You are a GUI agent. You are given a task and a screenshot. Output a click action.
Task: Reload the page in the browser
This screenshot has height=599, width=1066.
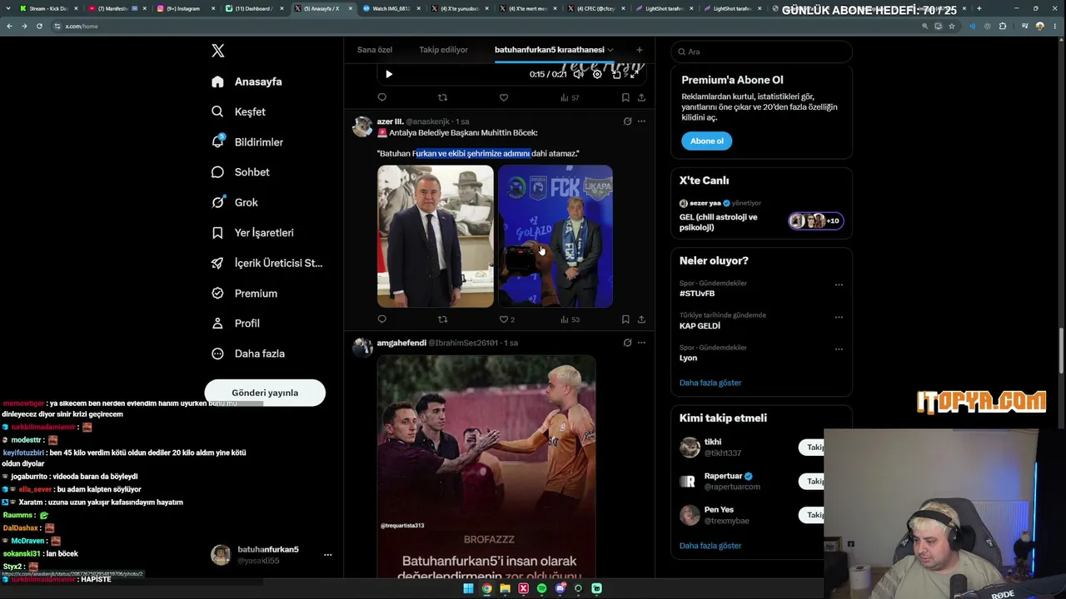click(x=38, y=26)
